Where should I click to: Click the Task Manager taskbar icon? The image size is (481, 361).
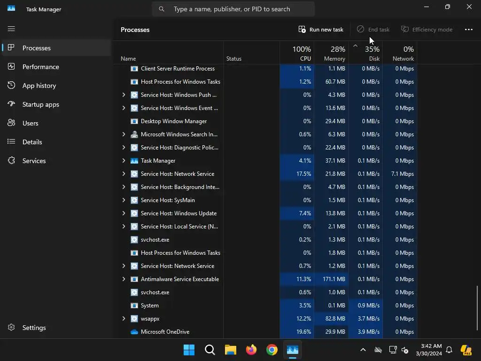coord(293,350)
